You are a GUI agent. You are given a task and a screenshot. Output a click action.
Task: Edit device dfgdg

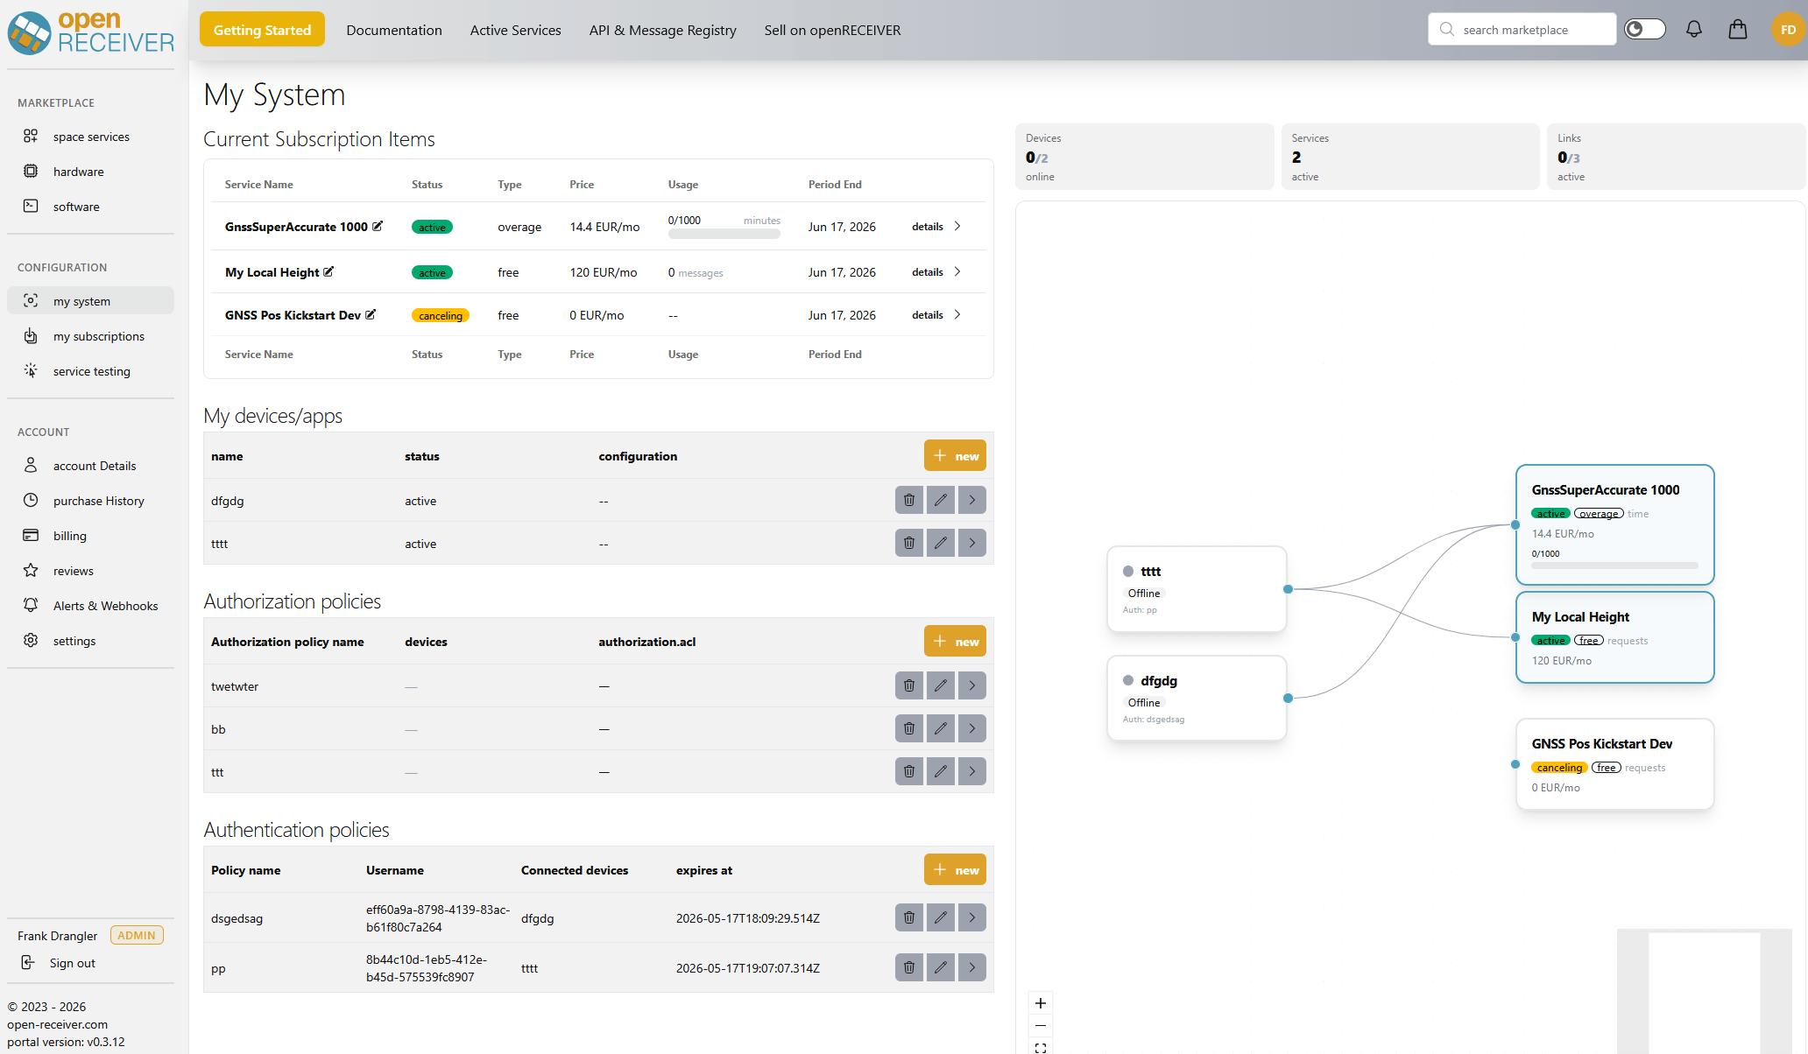point(941,500)
